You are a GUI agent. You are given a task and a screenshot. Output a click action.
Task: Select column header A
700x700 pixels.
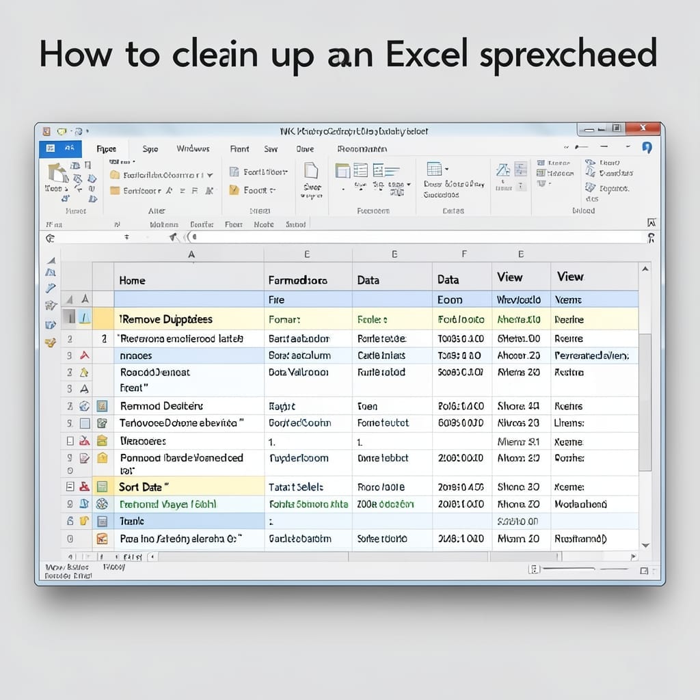coord(191,254)
